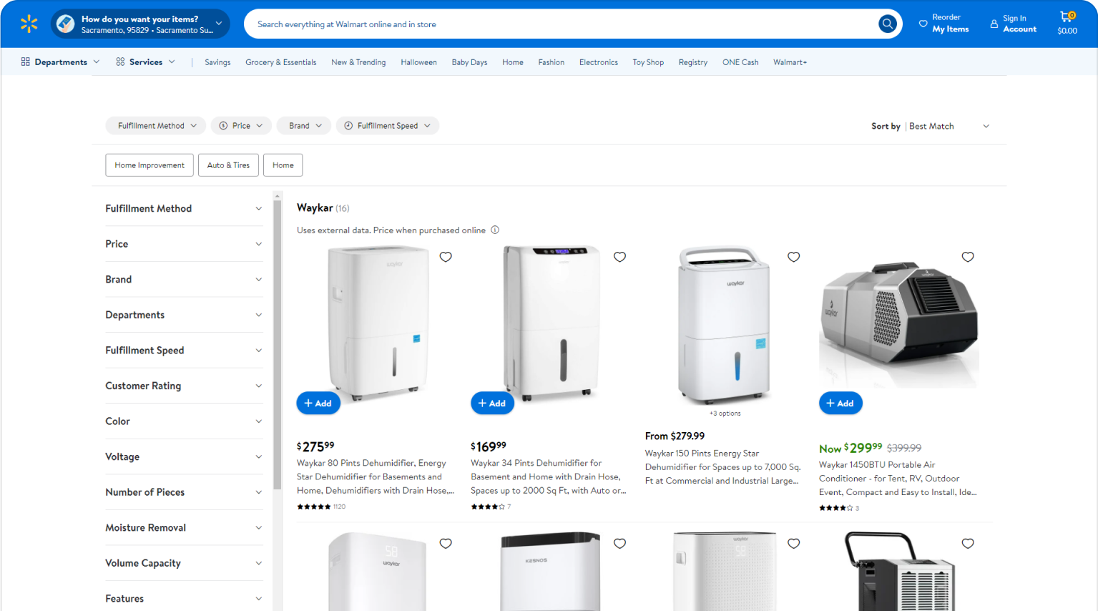Image resolution: width=1098 pixels, height=611 pixels.
Task: Add the $169.99 Waykar dehumidifier to cart
Action: [x=492, y=404]
